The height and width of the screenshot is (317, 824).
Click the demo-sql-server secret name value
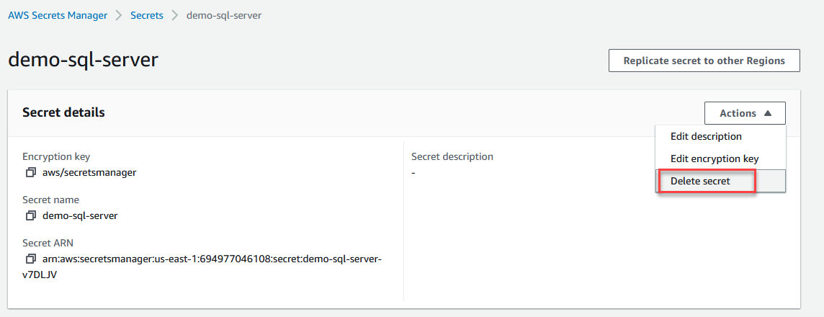click(x=80, y=215)
